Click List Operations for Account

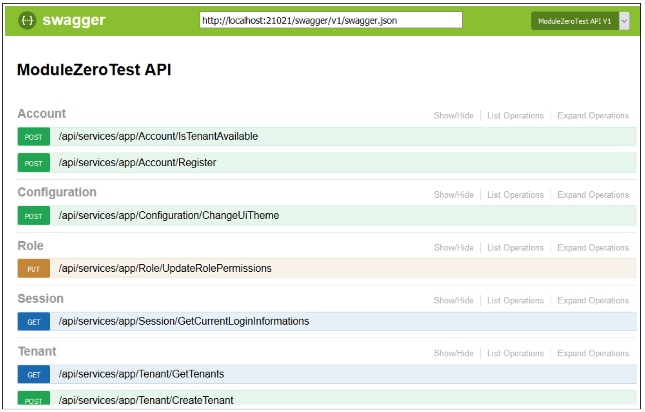click(x=515, y=116)
